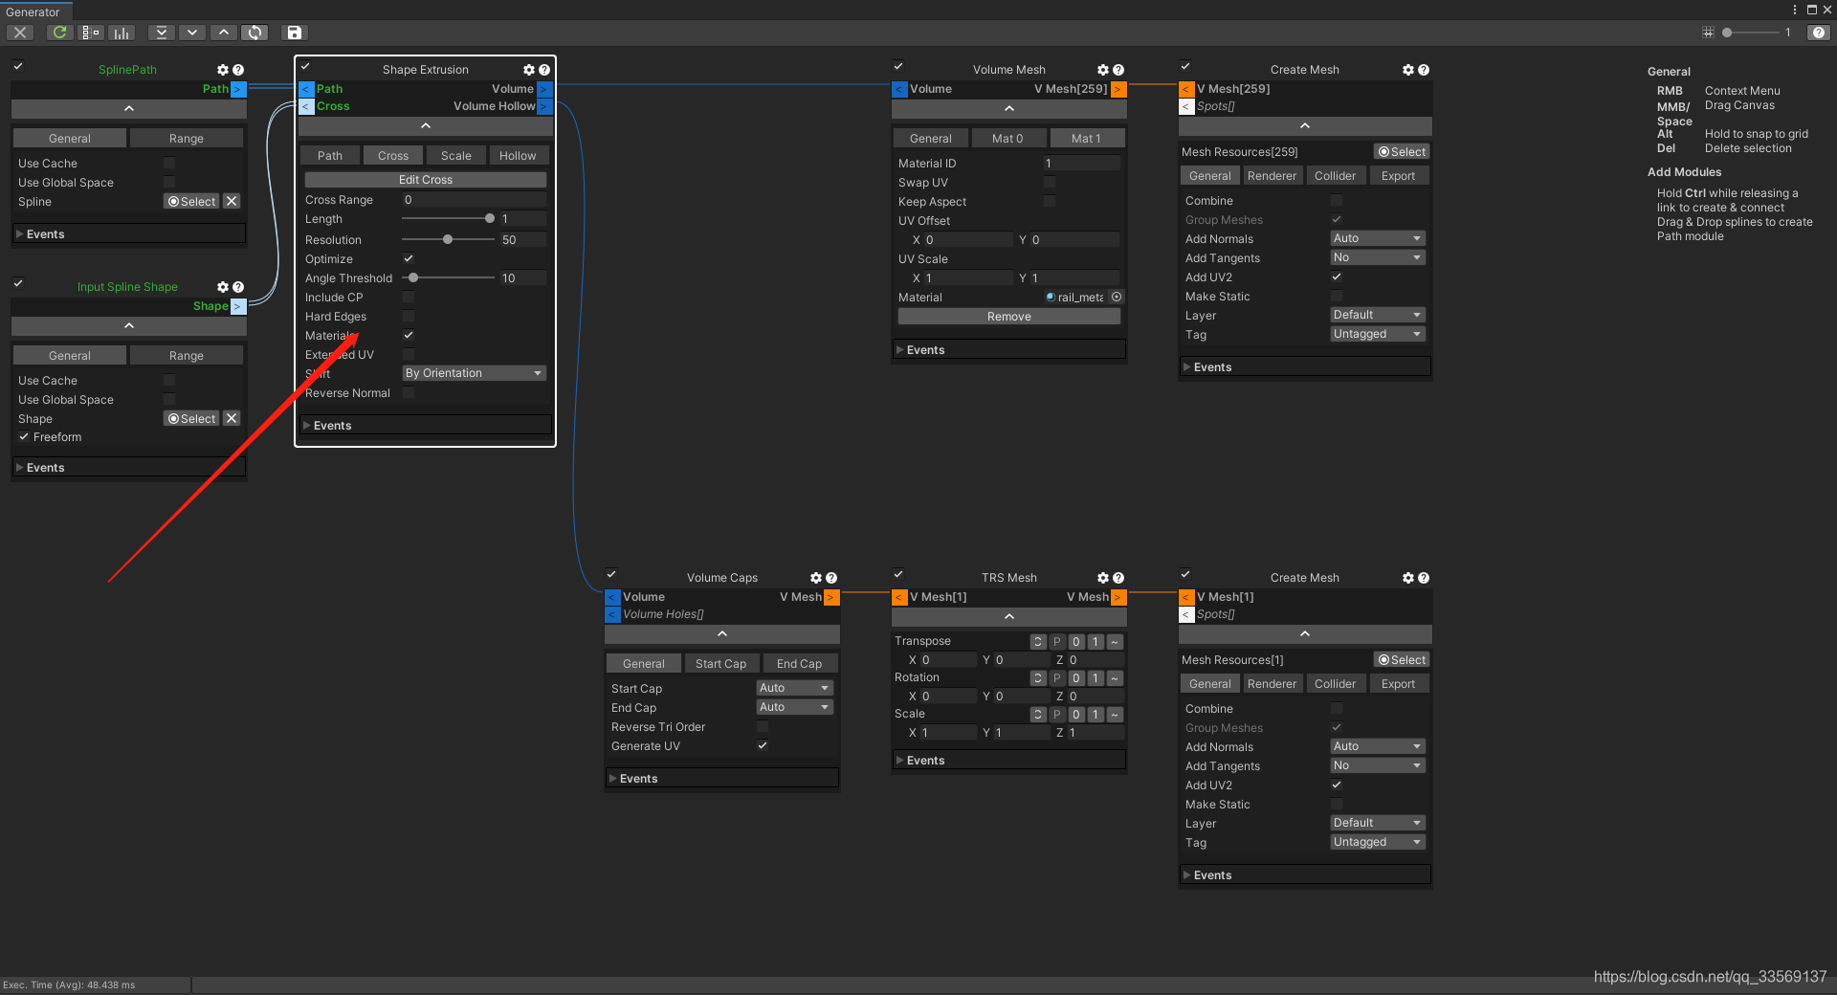Viewport: 1837px width, 995px height.
Task: Expand the Events foldout in Shape Extrusion
Action: point(425,425)
